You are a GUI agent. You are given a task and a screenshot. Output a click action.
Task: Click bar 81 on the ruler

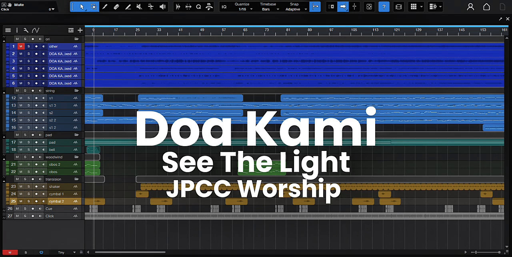click(288, 30)
